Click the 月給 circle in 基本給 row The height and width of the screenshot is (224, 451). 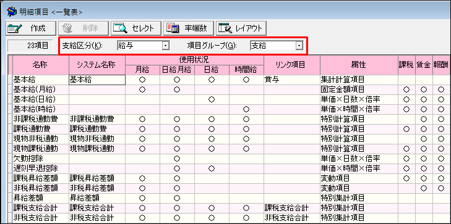(x=142, y=80)
